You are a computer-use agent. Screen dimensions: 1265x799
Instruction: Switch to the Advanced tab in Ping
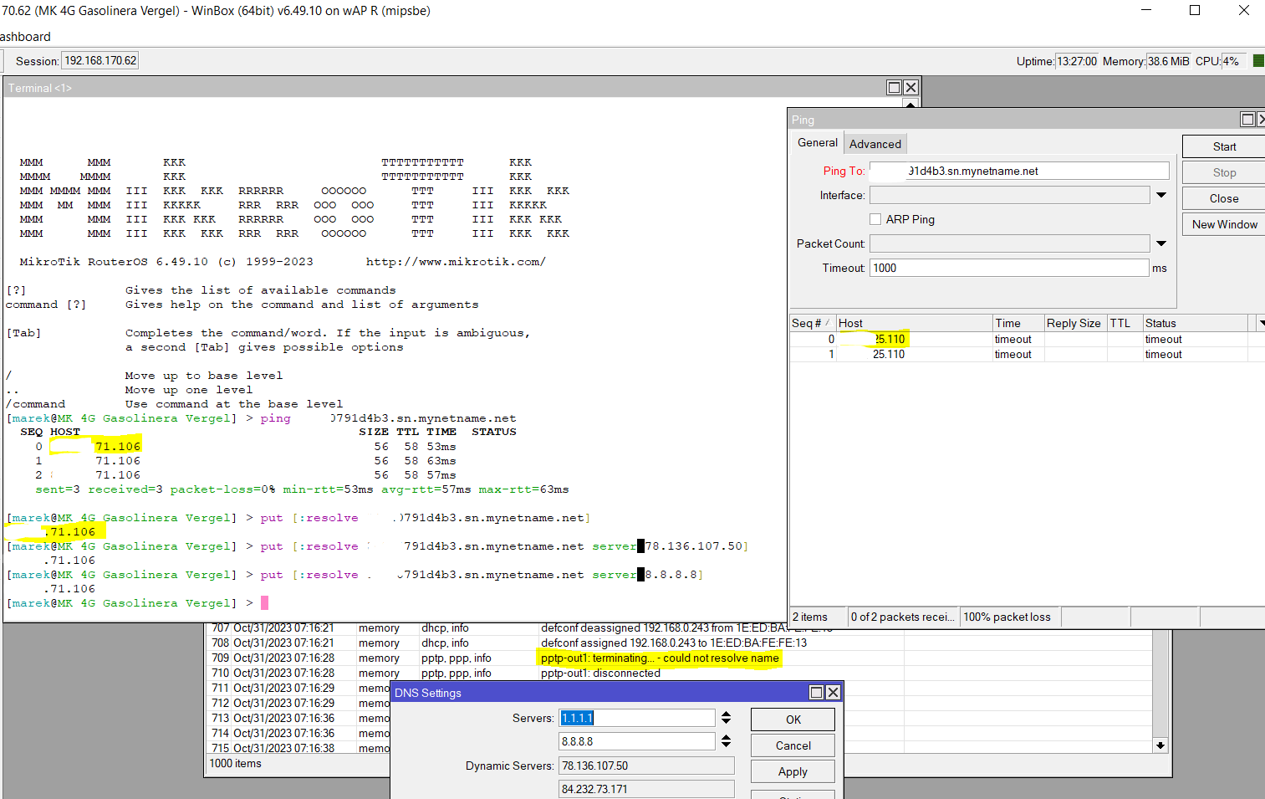pyautogui.click(x=875, y=144)
